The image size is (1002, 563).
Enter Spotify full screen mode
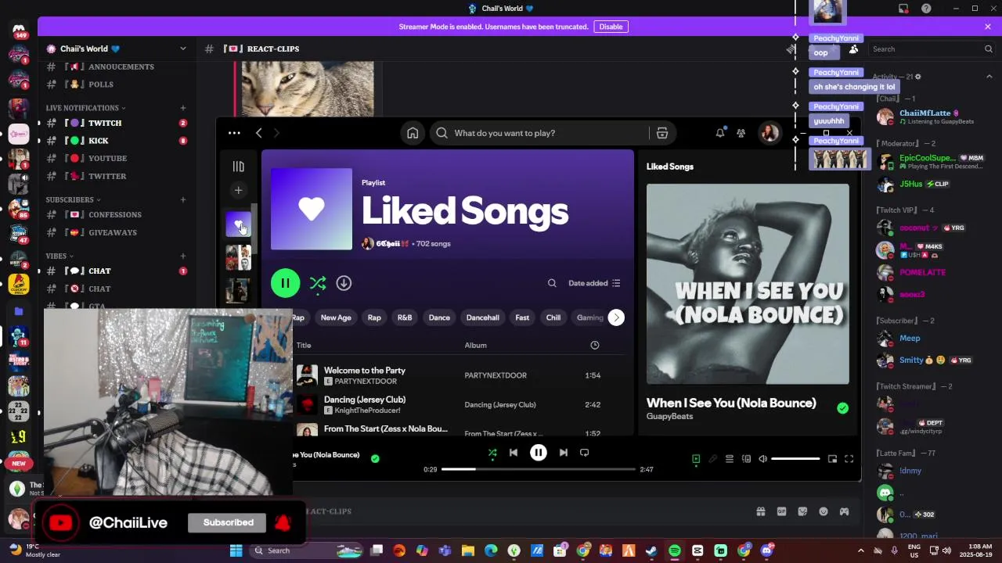pos(849,459)
